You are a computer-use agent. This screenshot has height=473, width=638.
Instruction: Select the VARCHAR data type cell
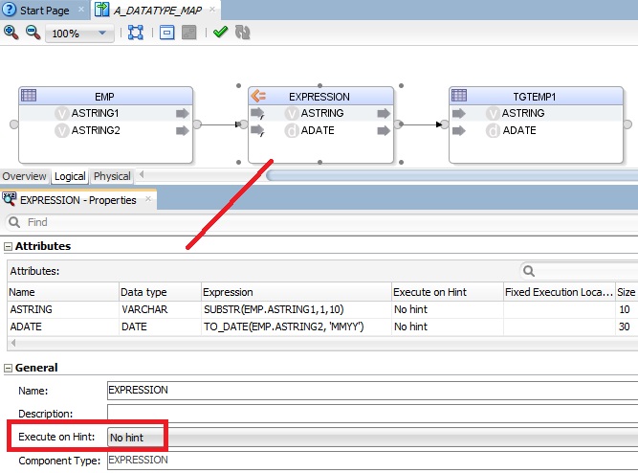pos(160,309)
